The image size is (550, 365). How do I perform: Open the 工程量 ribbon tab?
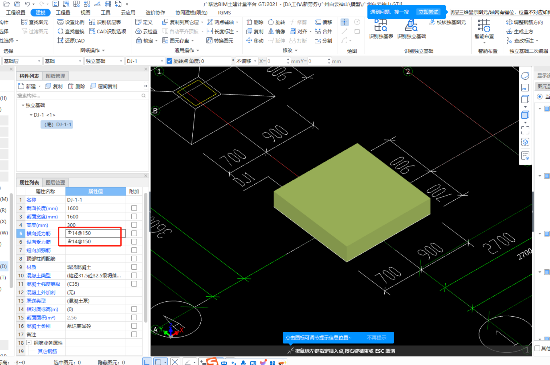pos(63,13)
